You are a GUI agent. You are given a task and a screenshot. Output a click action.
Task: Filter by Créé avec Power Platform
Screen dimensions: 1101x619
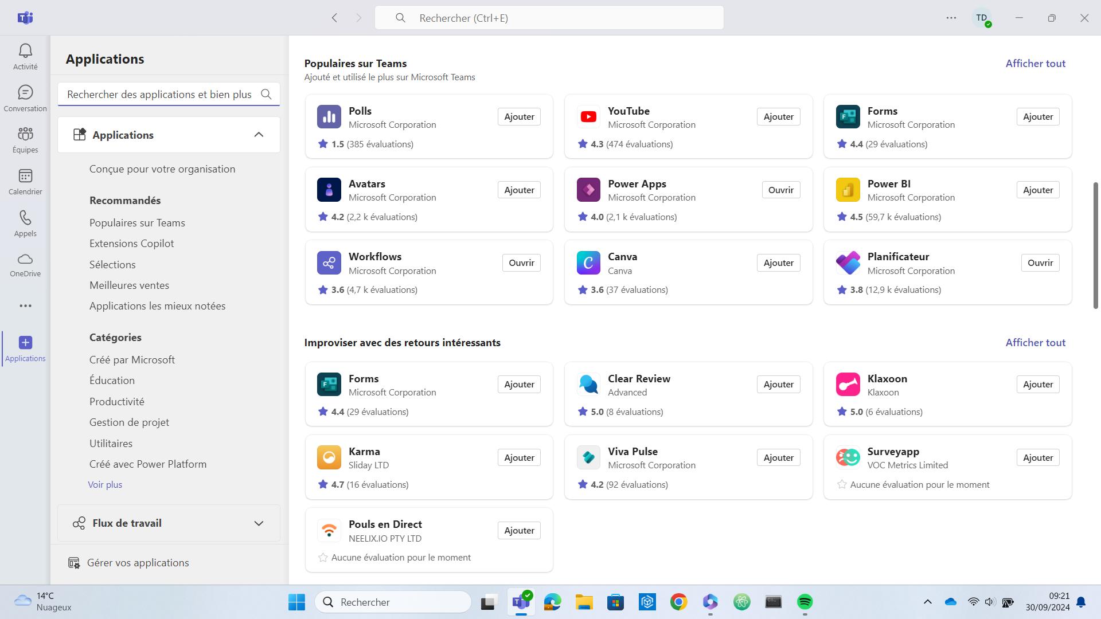click(x=148, y=464)
